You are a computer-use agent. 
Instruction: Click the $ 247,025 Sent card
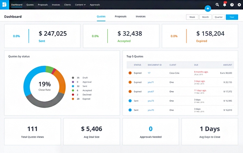[x=42, y=36]
